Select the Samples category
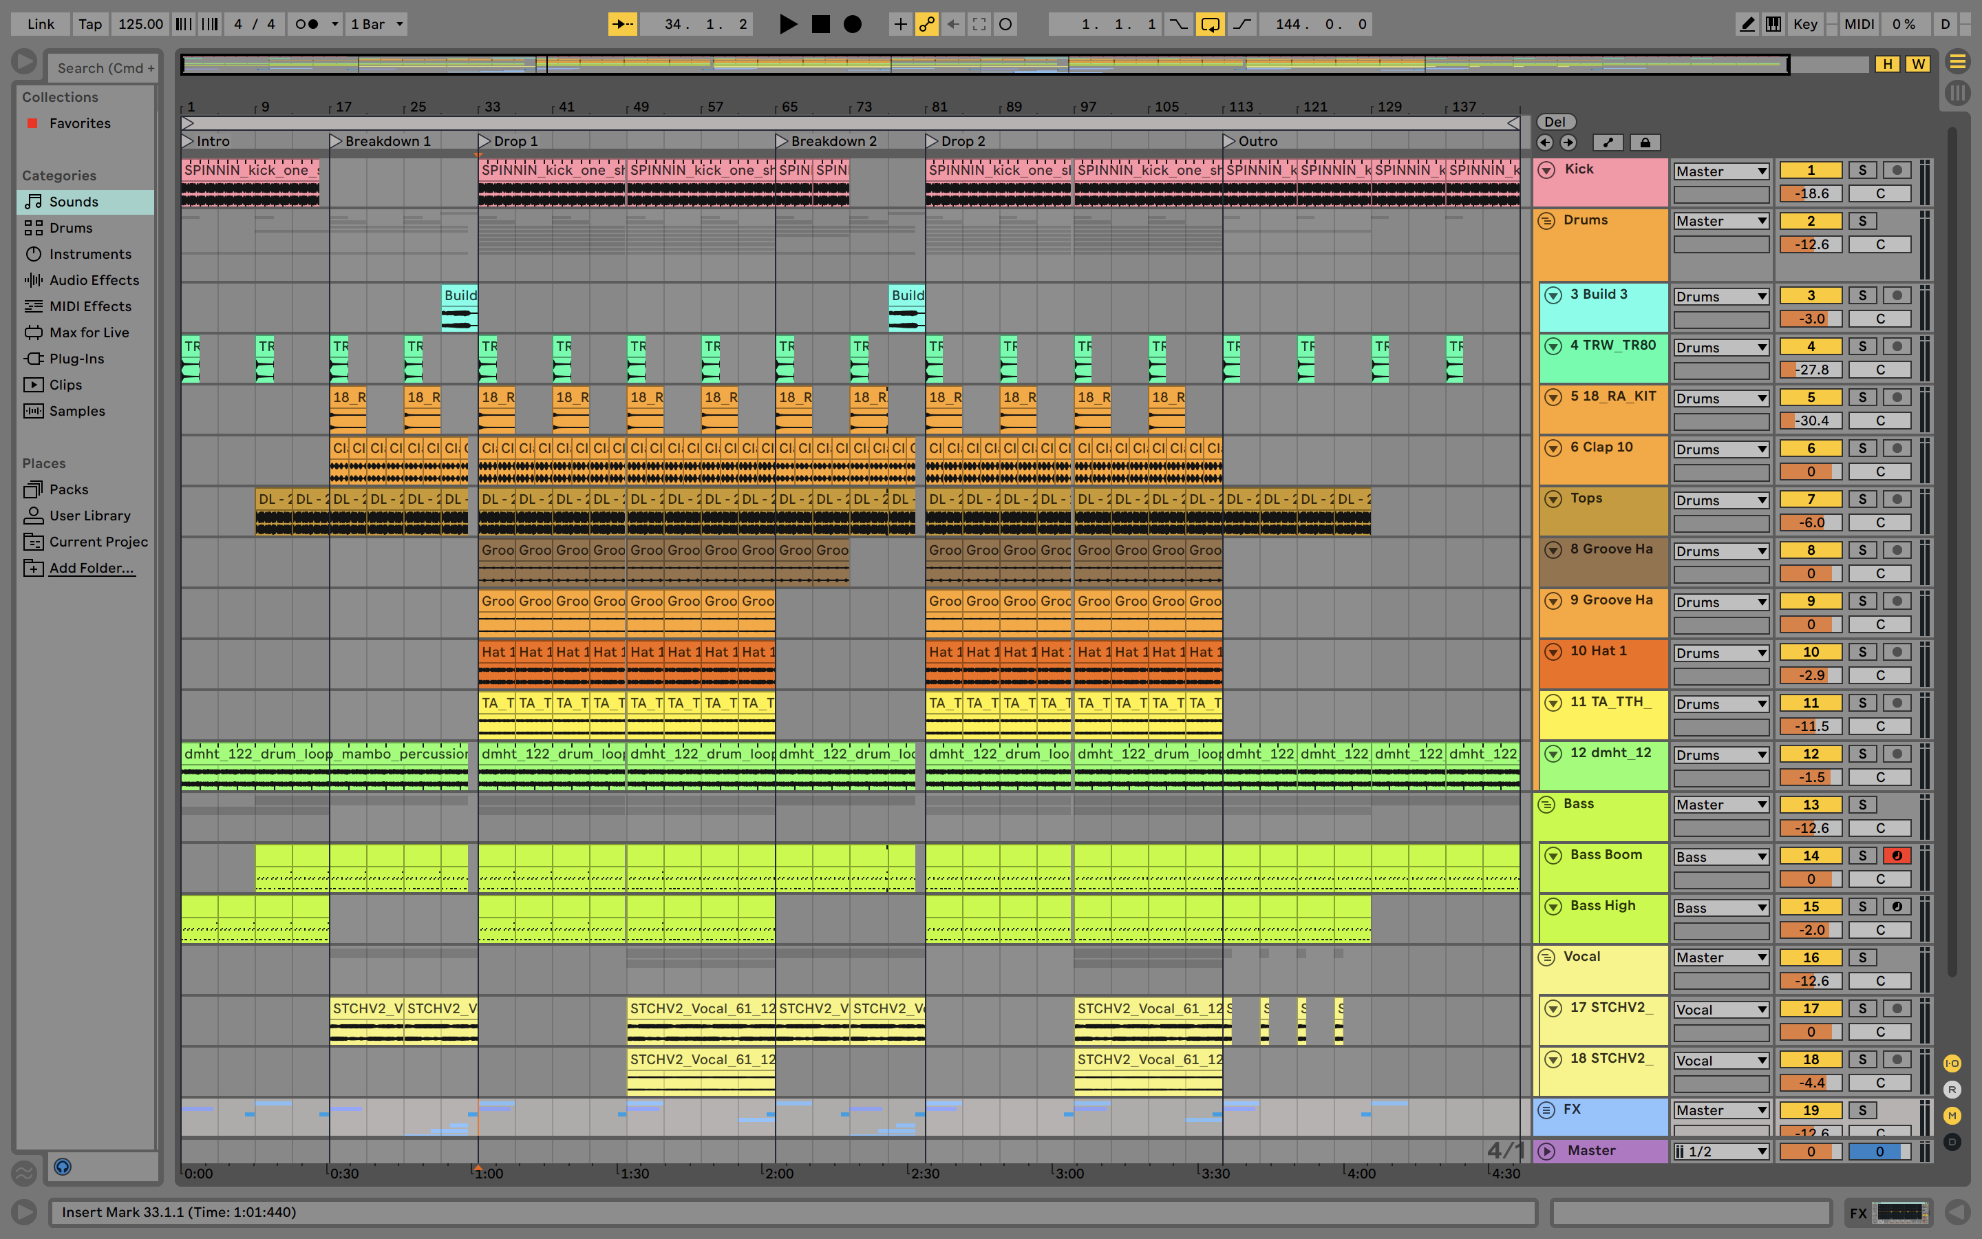1982x1239 pixels. tap(77, 412)
